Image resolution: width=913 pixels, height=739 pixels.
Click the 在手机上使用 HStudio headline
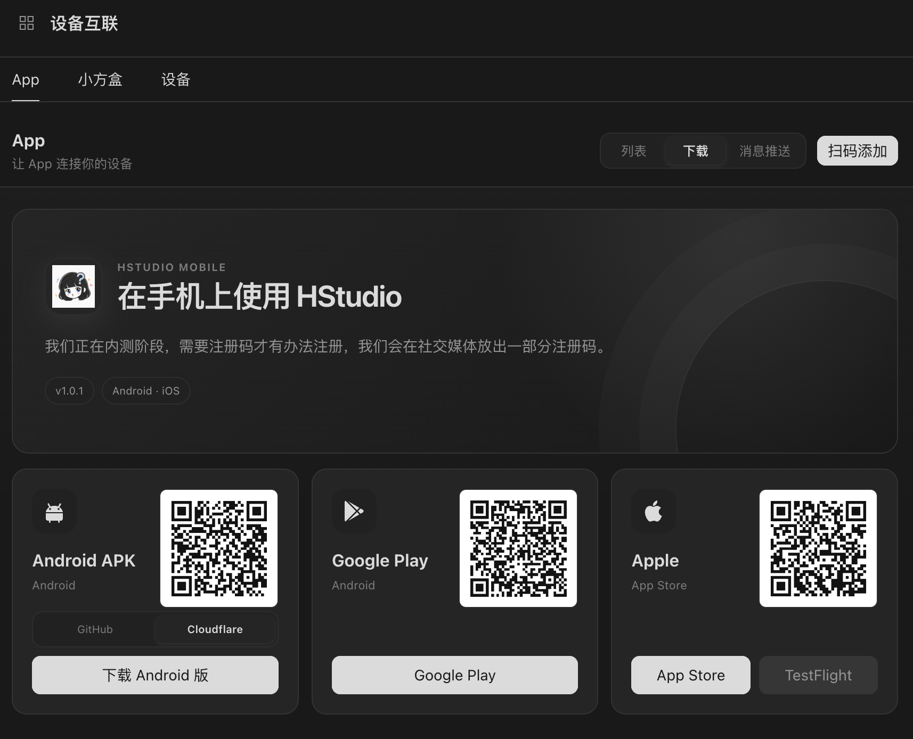[x=260, y=297]
